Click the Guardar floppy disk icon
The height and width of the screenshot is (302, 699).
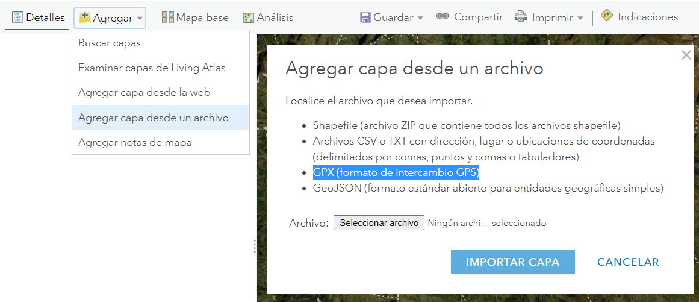pyautogui.click(x=365, y=18)
